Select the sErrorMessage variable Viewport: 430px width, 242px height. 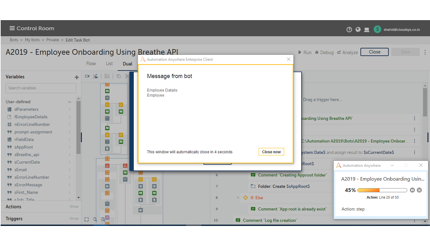(x=28, y=185)
